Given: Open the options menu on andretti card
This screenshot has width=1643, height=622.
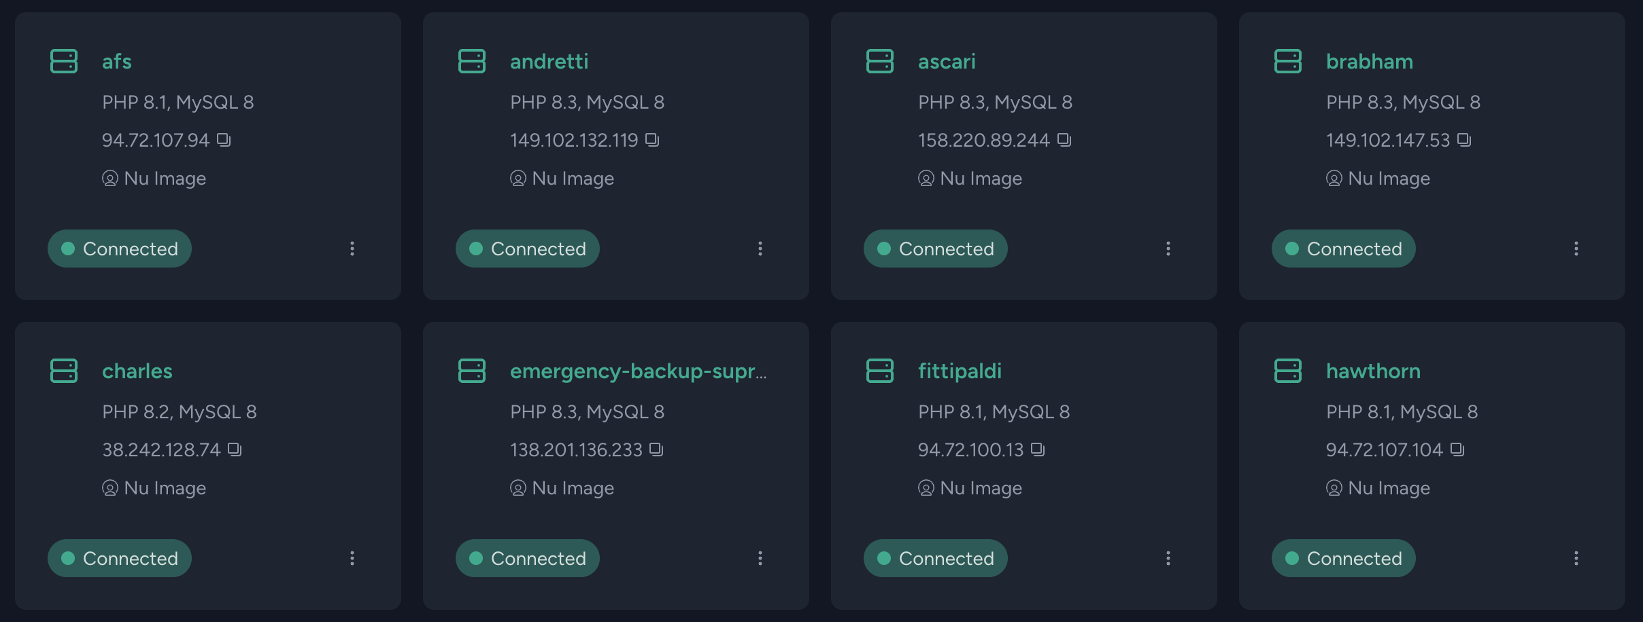Looking at the screenshot, I should (760, 249).
